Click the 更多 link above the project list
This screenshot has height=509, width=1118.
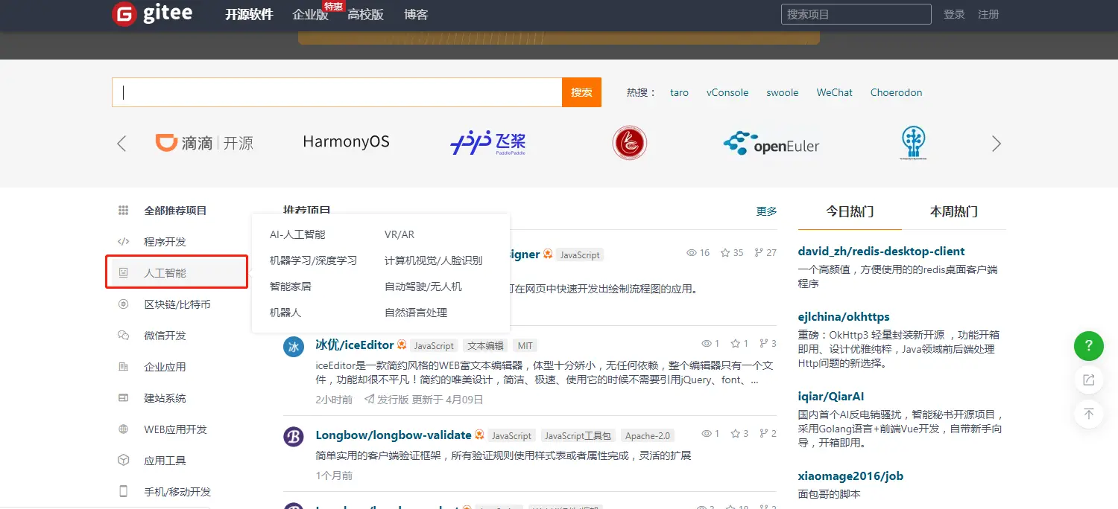tap(766, 211)
